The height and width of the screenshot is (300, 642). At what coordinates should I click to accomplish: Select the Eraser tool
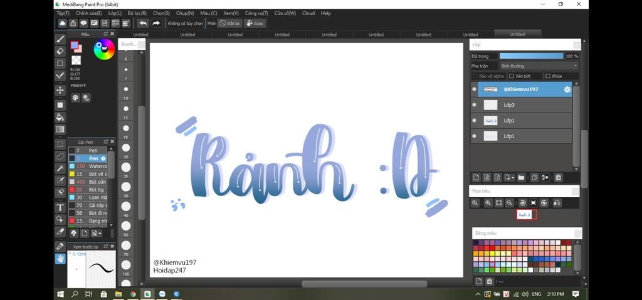click(x=60, y=51)
